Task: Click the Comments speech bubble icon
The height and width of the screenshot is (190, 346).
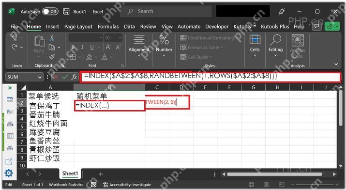Action: [x=316, y=26]
